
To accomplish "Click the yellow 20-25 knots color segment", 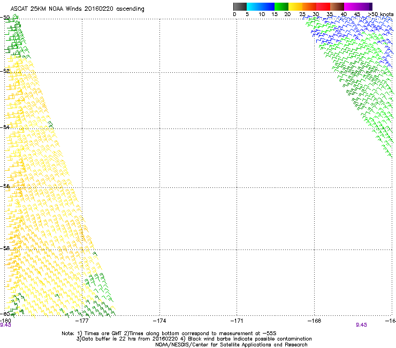I will click(295, 6).
